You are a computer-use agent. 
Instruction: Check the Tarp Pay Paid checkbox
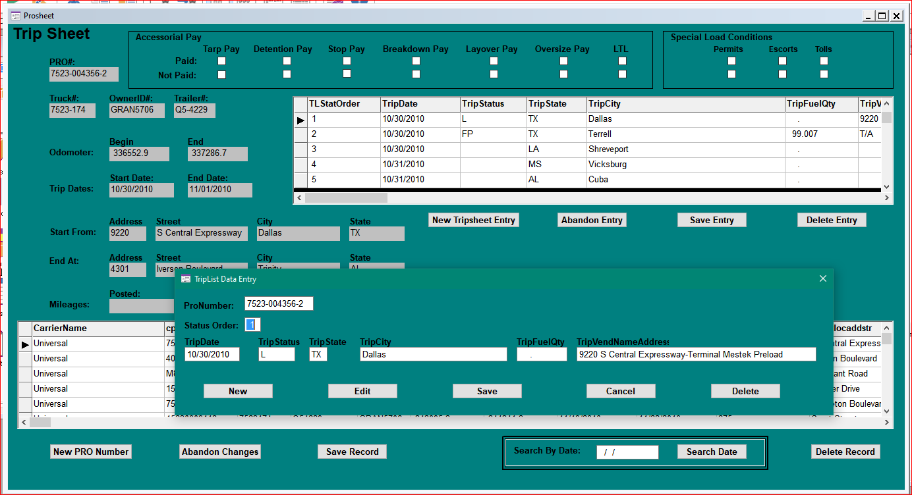(221, 61)
